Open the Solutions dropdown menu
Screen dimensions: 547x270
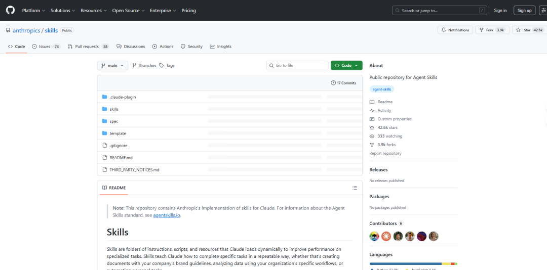click(x=63, y=11)
